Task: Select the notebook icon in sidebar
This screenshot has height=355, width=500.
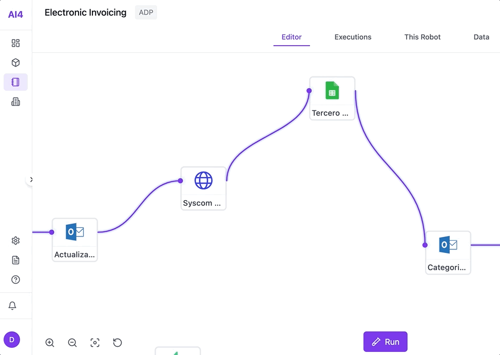Action: [x=15, y=82]
